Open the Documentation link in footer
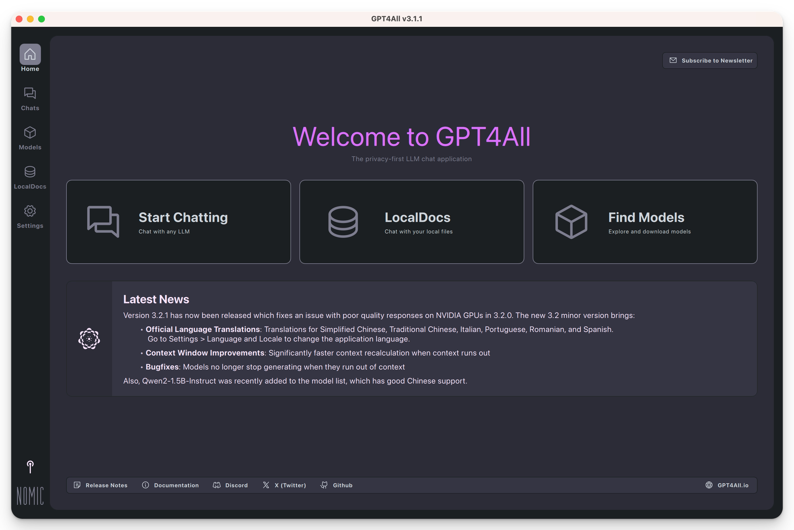794x530 pixels. [x=171, y=485]
